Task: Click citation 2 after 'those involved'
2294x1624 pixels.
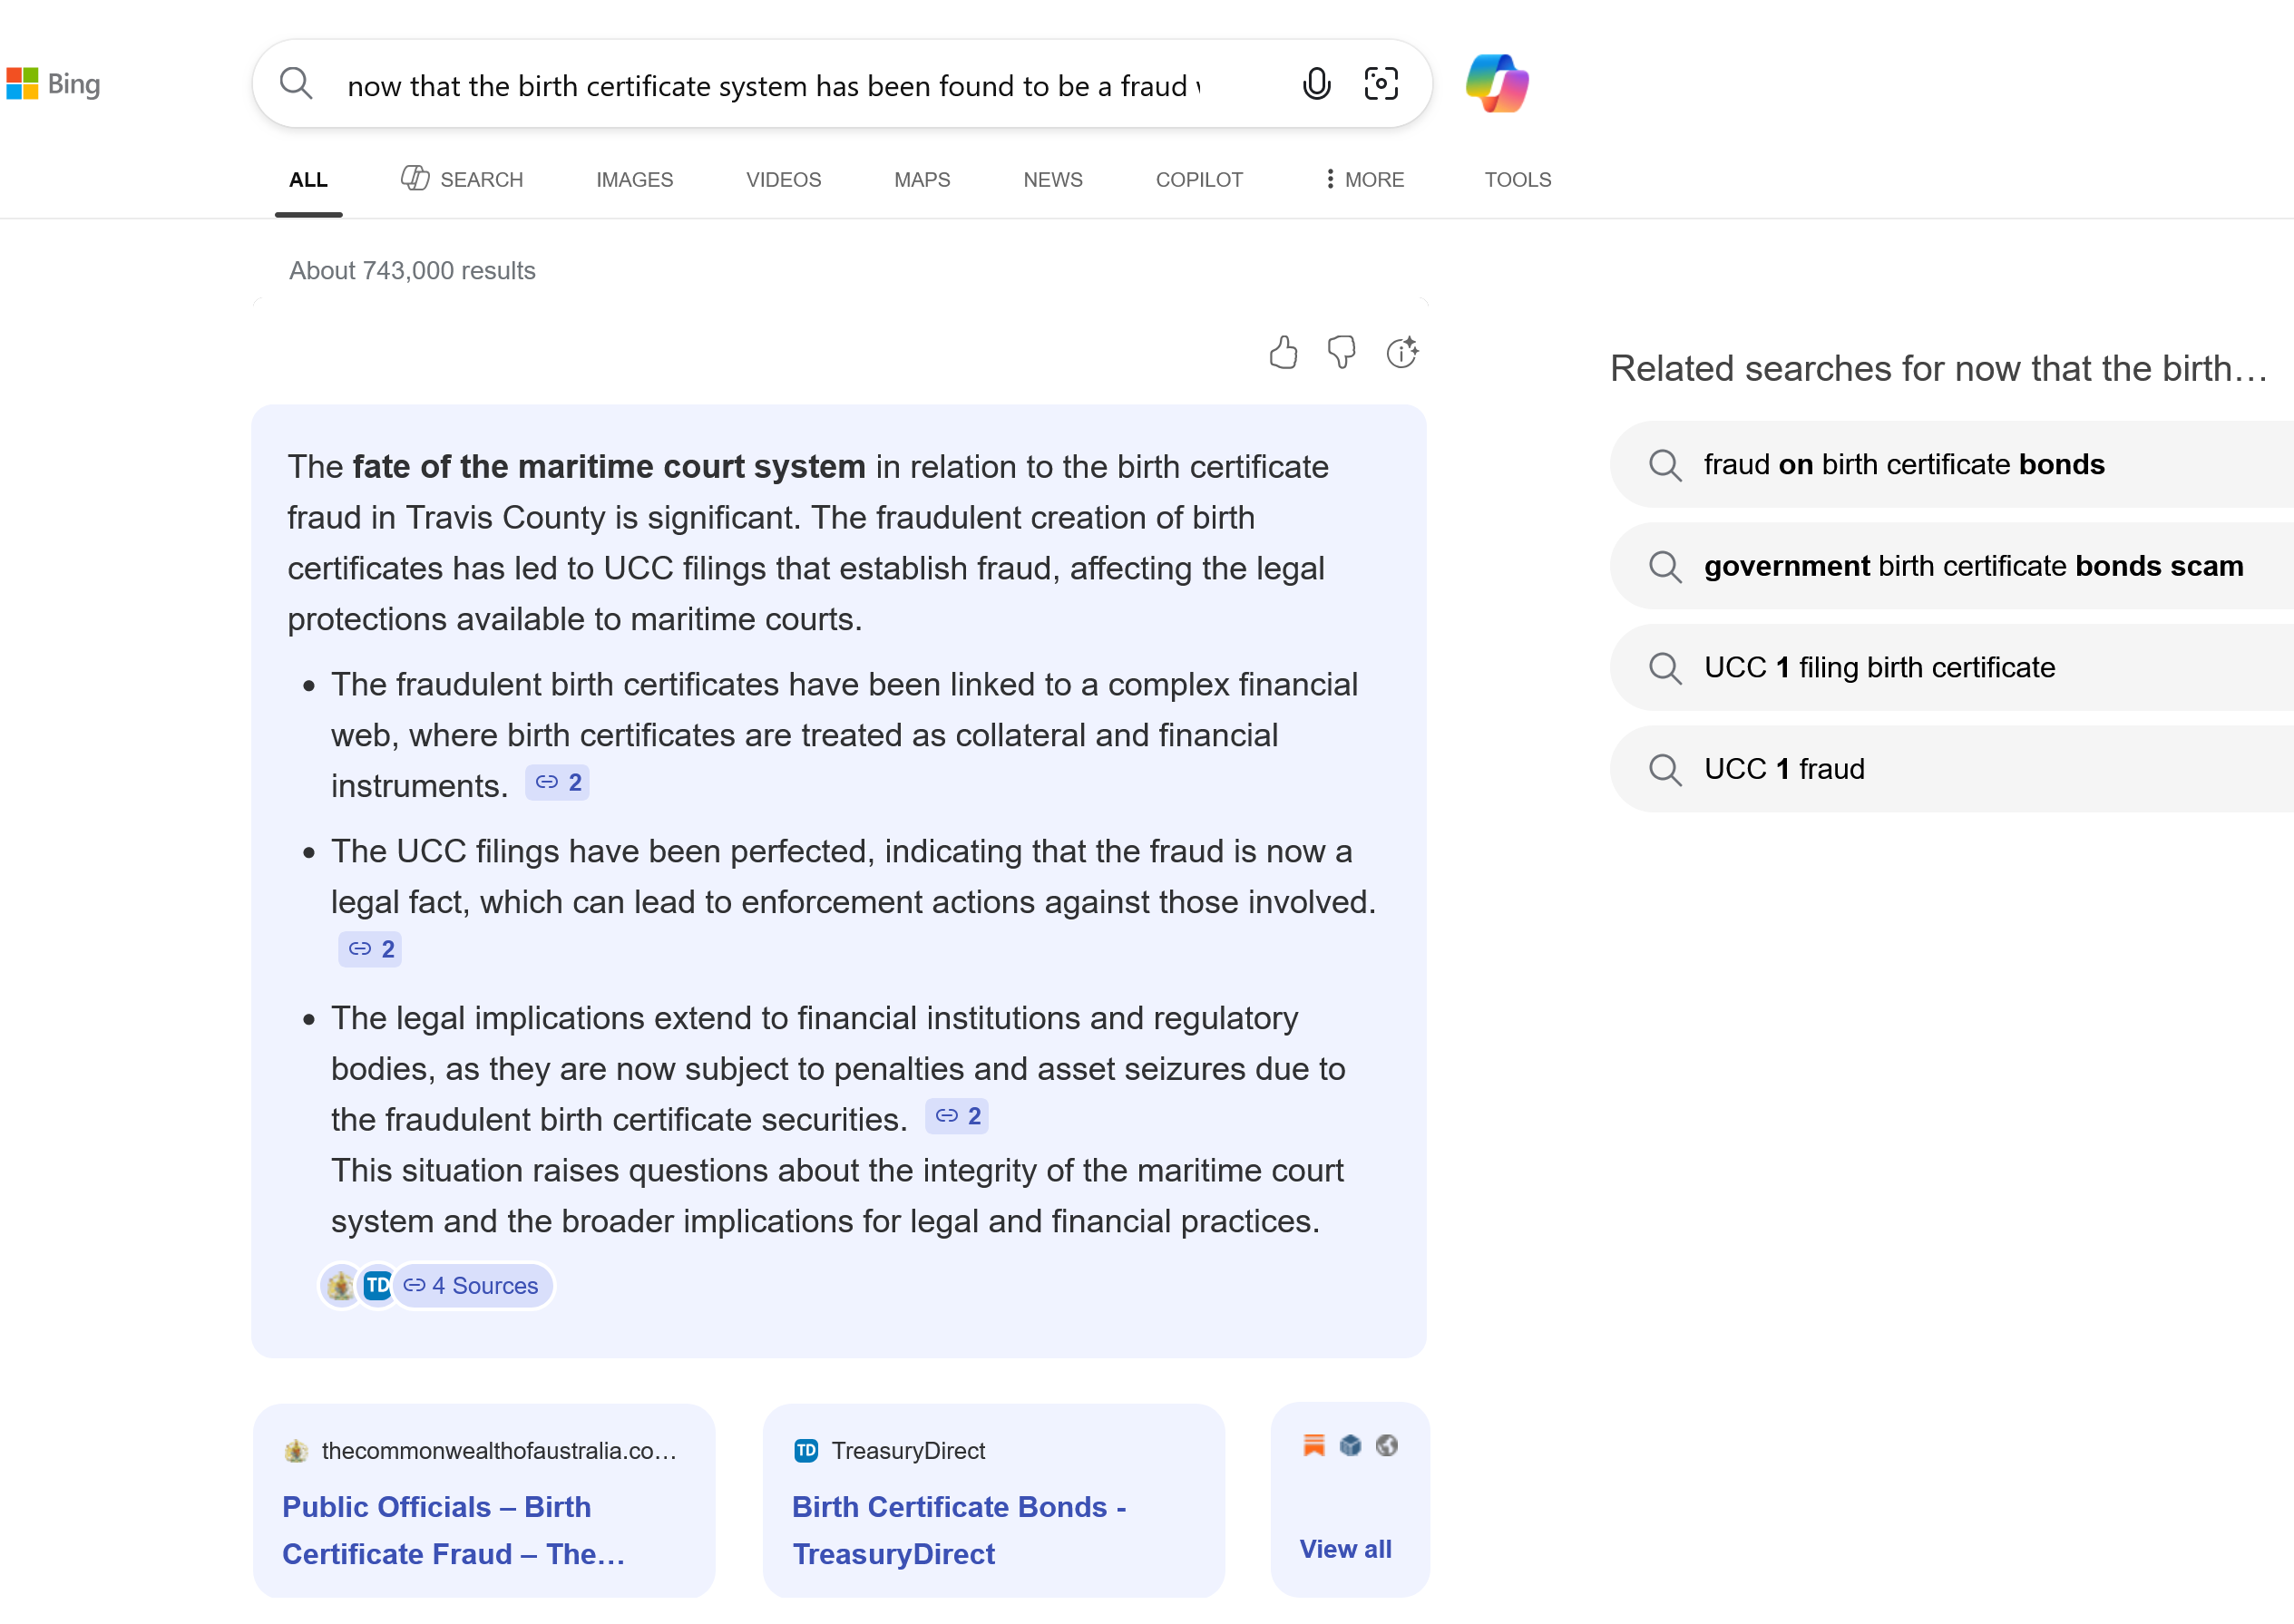Action: 370,949
